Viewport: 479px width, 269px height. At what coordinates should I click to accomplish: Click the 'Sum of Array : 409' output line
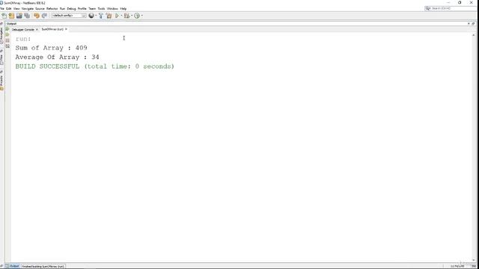52,48
